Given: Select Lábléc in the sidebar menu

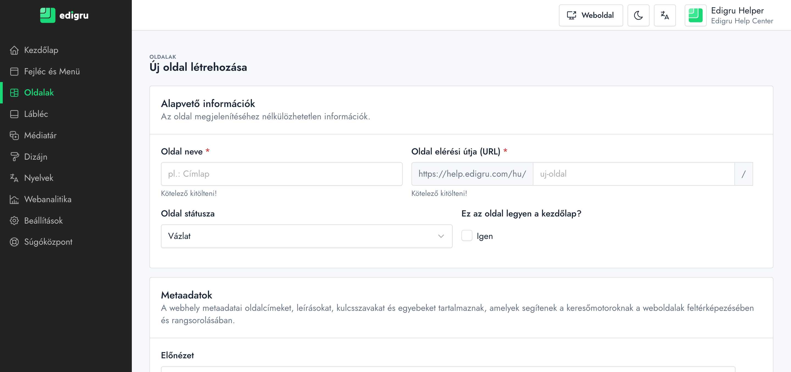Looking at the screenshot, I should click(x=36, y=114).
